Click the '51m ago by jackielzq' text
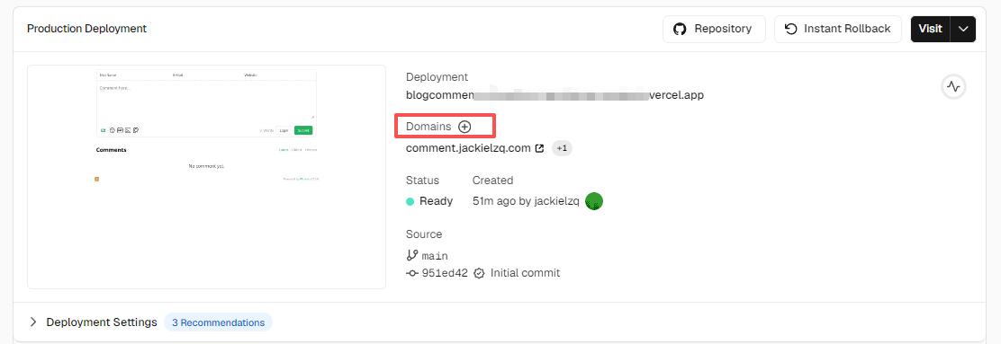1001x344 pixels. tap(526, 201)
